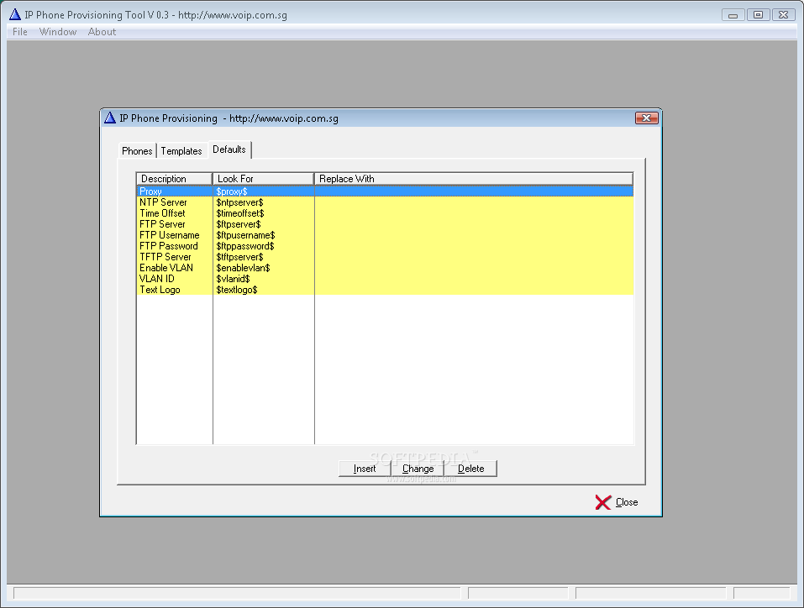Select the NTP Server row
This screenshot has width=804, height=608.
385,202
